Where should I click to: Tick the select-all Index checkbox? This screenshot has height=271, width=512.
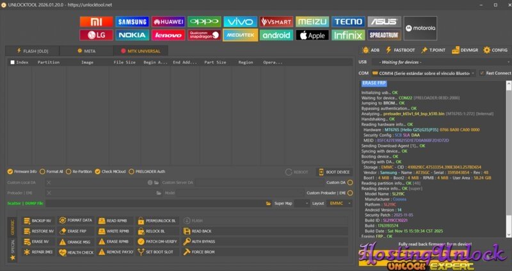pos(12,62)
